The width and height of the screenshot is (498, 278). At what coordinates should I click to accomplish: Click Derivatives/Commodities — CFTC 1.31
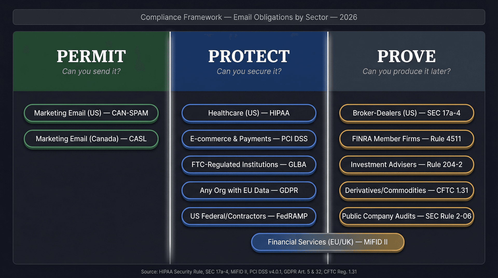[406, 190]
